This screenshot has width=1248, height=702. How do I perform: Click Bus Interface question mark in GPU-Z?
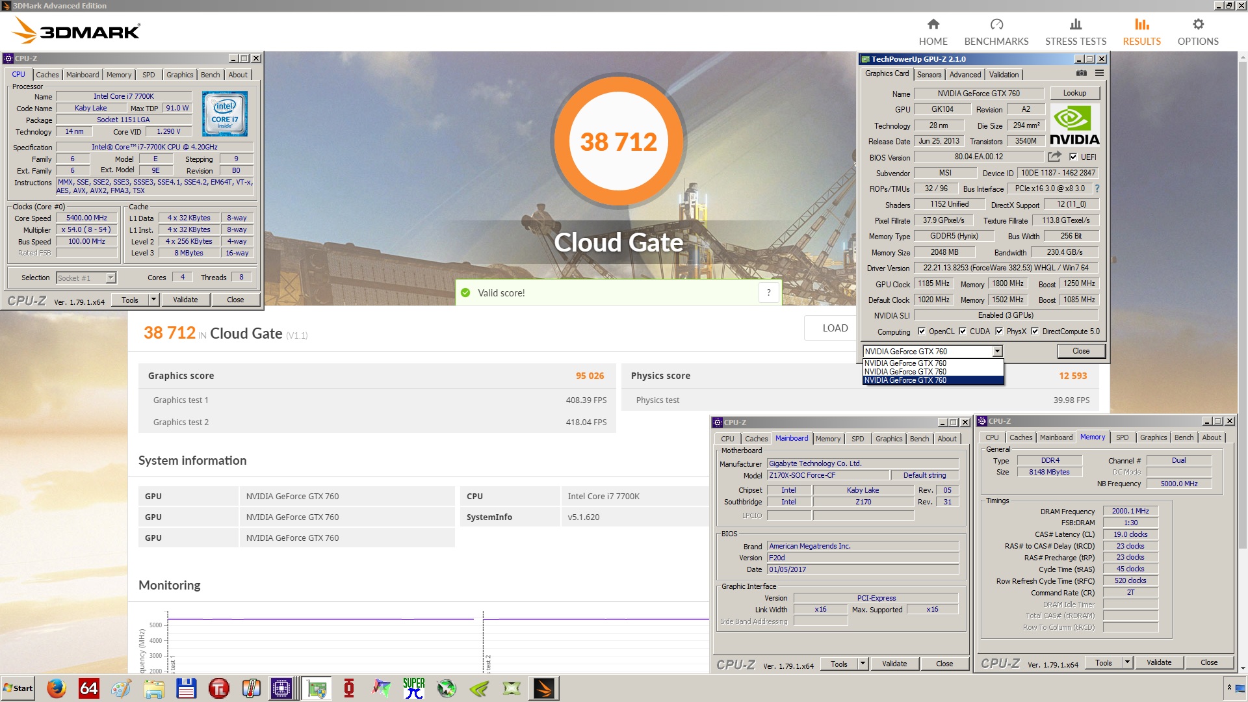click(x=1097, y=188)
